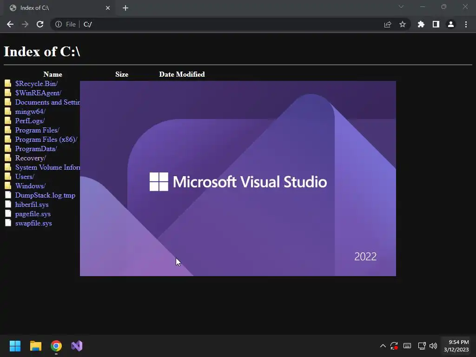Open the Chrome profile menu
This screenshot has width=476, height=357.
tap(451, 24)
